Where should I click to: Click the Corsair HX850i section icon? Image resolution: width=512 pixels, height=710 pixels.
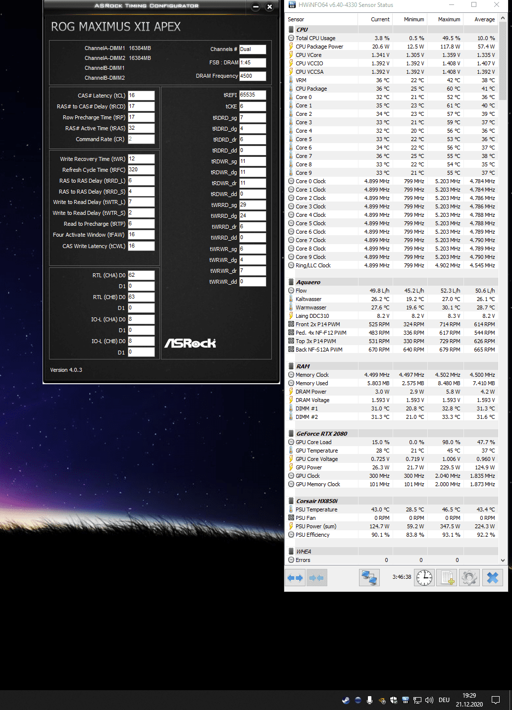[x=291, y=501]
